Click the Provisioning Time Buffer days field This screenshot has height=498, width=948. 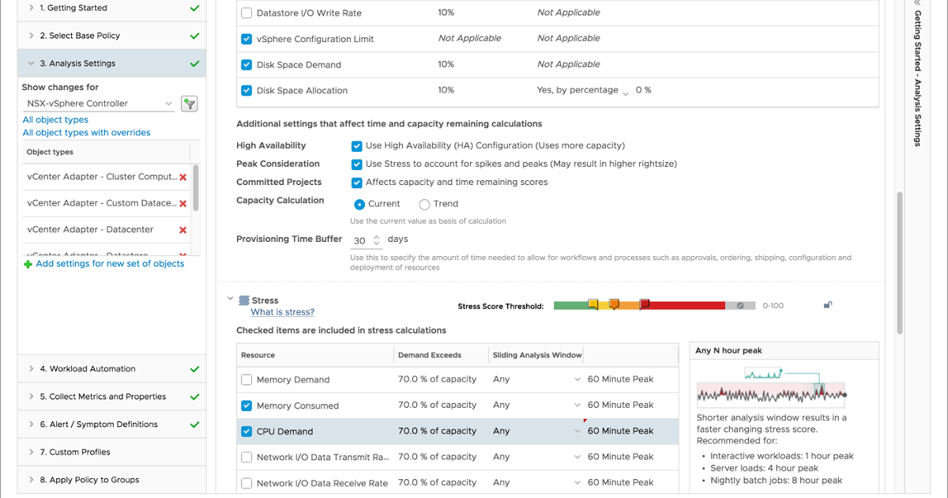click(x=361, y=240)
